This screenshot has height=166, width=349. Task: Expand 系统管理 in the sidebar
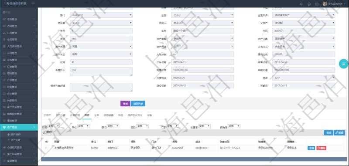click(19, 19)
